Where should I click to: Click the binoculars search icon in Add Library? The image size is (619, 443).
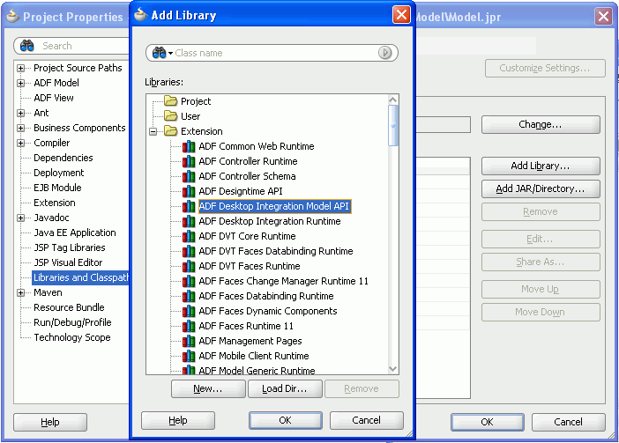(159, 53)
